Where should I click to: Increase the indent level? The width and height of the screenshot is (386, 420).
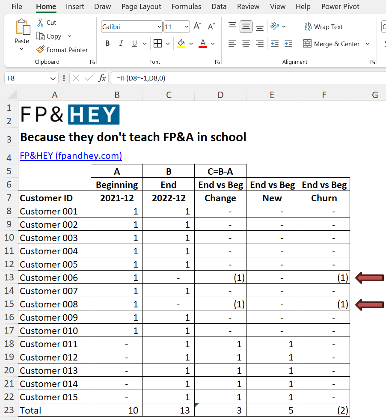tap(288, 43)
